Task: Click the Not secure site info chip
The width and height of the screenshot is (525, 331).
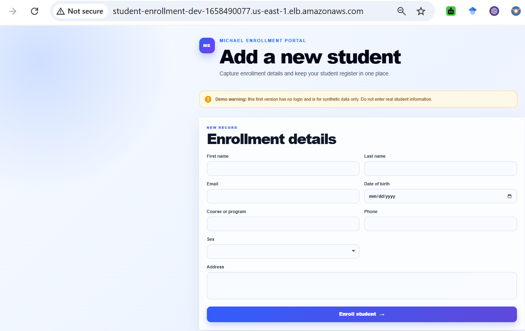Action: point(80,11)
